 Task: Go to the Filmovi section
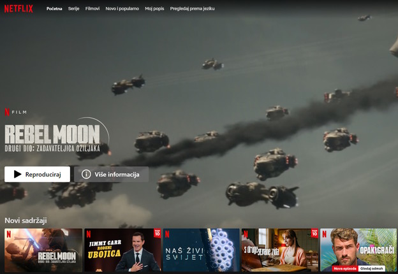click(92, 9)
